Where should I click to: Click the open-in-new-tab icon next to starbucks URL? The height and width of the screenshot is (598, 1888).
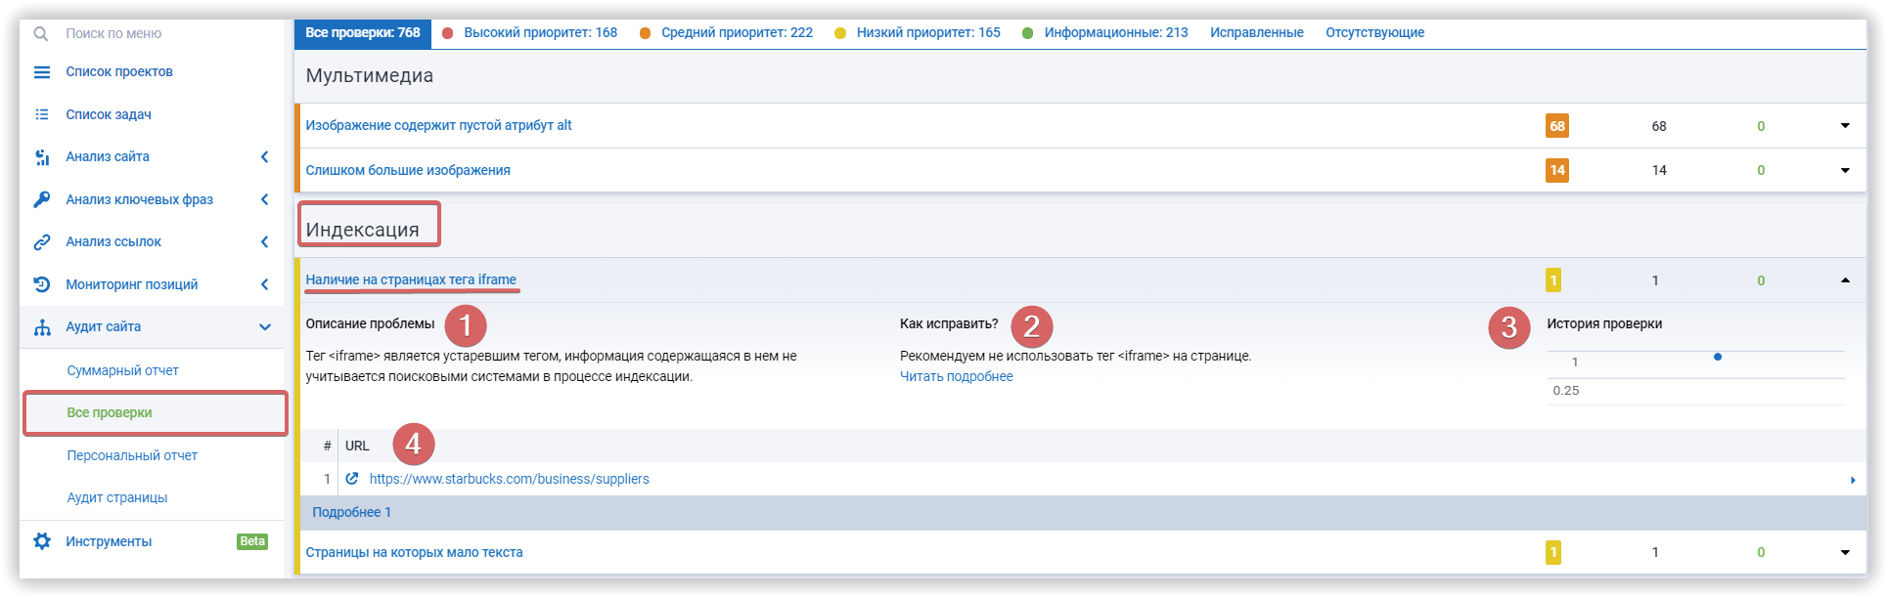(352, 479)
